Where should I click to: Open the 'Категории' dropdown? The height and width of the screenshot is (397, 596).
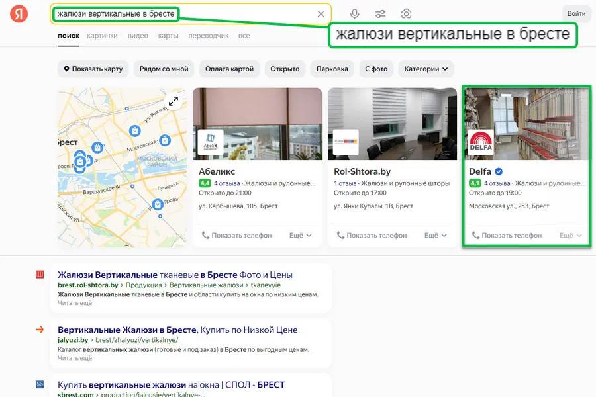pyautogui.click(x=426, y=69)
